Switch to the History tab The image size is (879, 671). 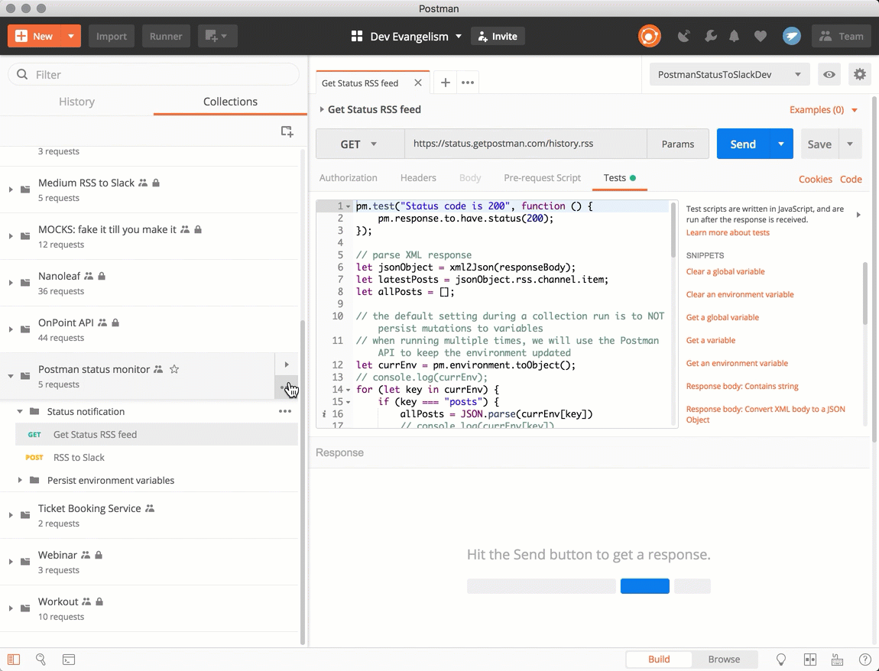(x=76, y=102)
